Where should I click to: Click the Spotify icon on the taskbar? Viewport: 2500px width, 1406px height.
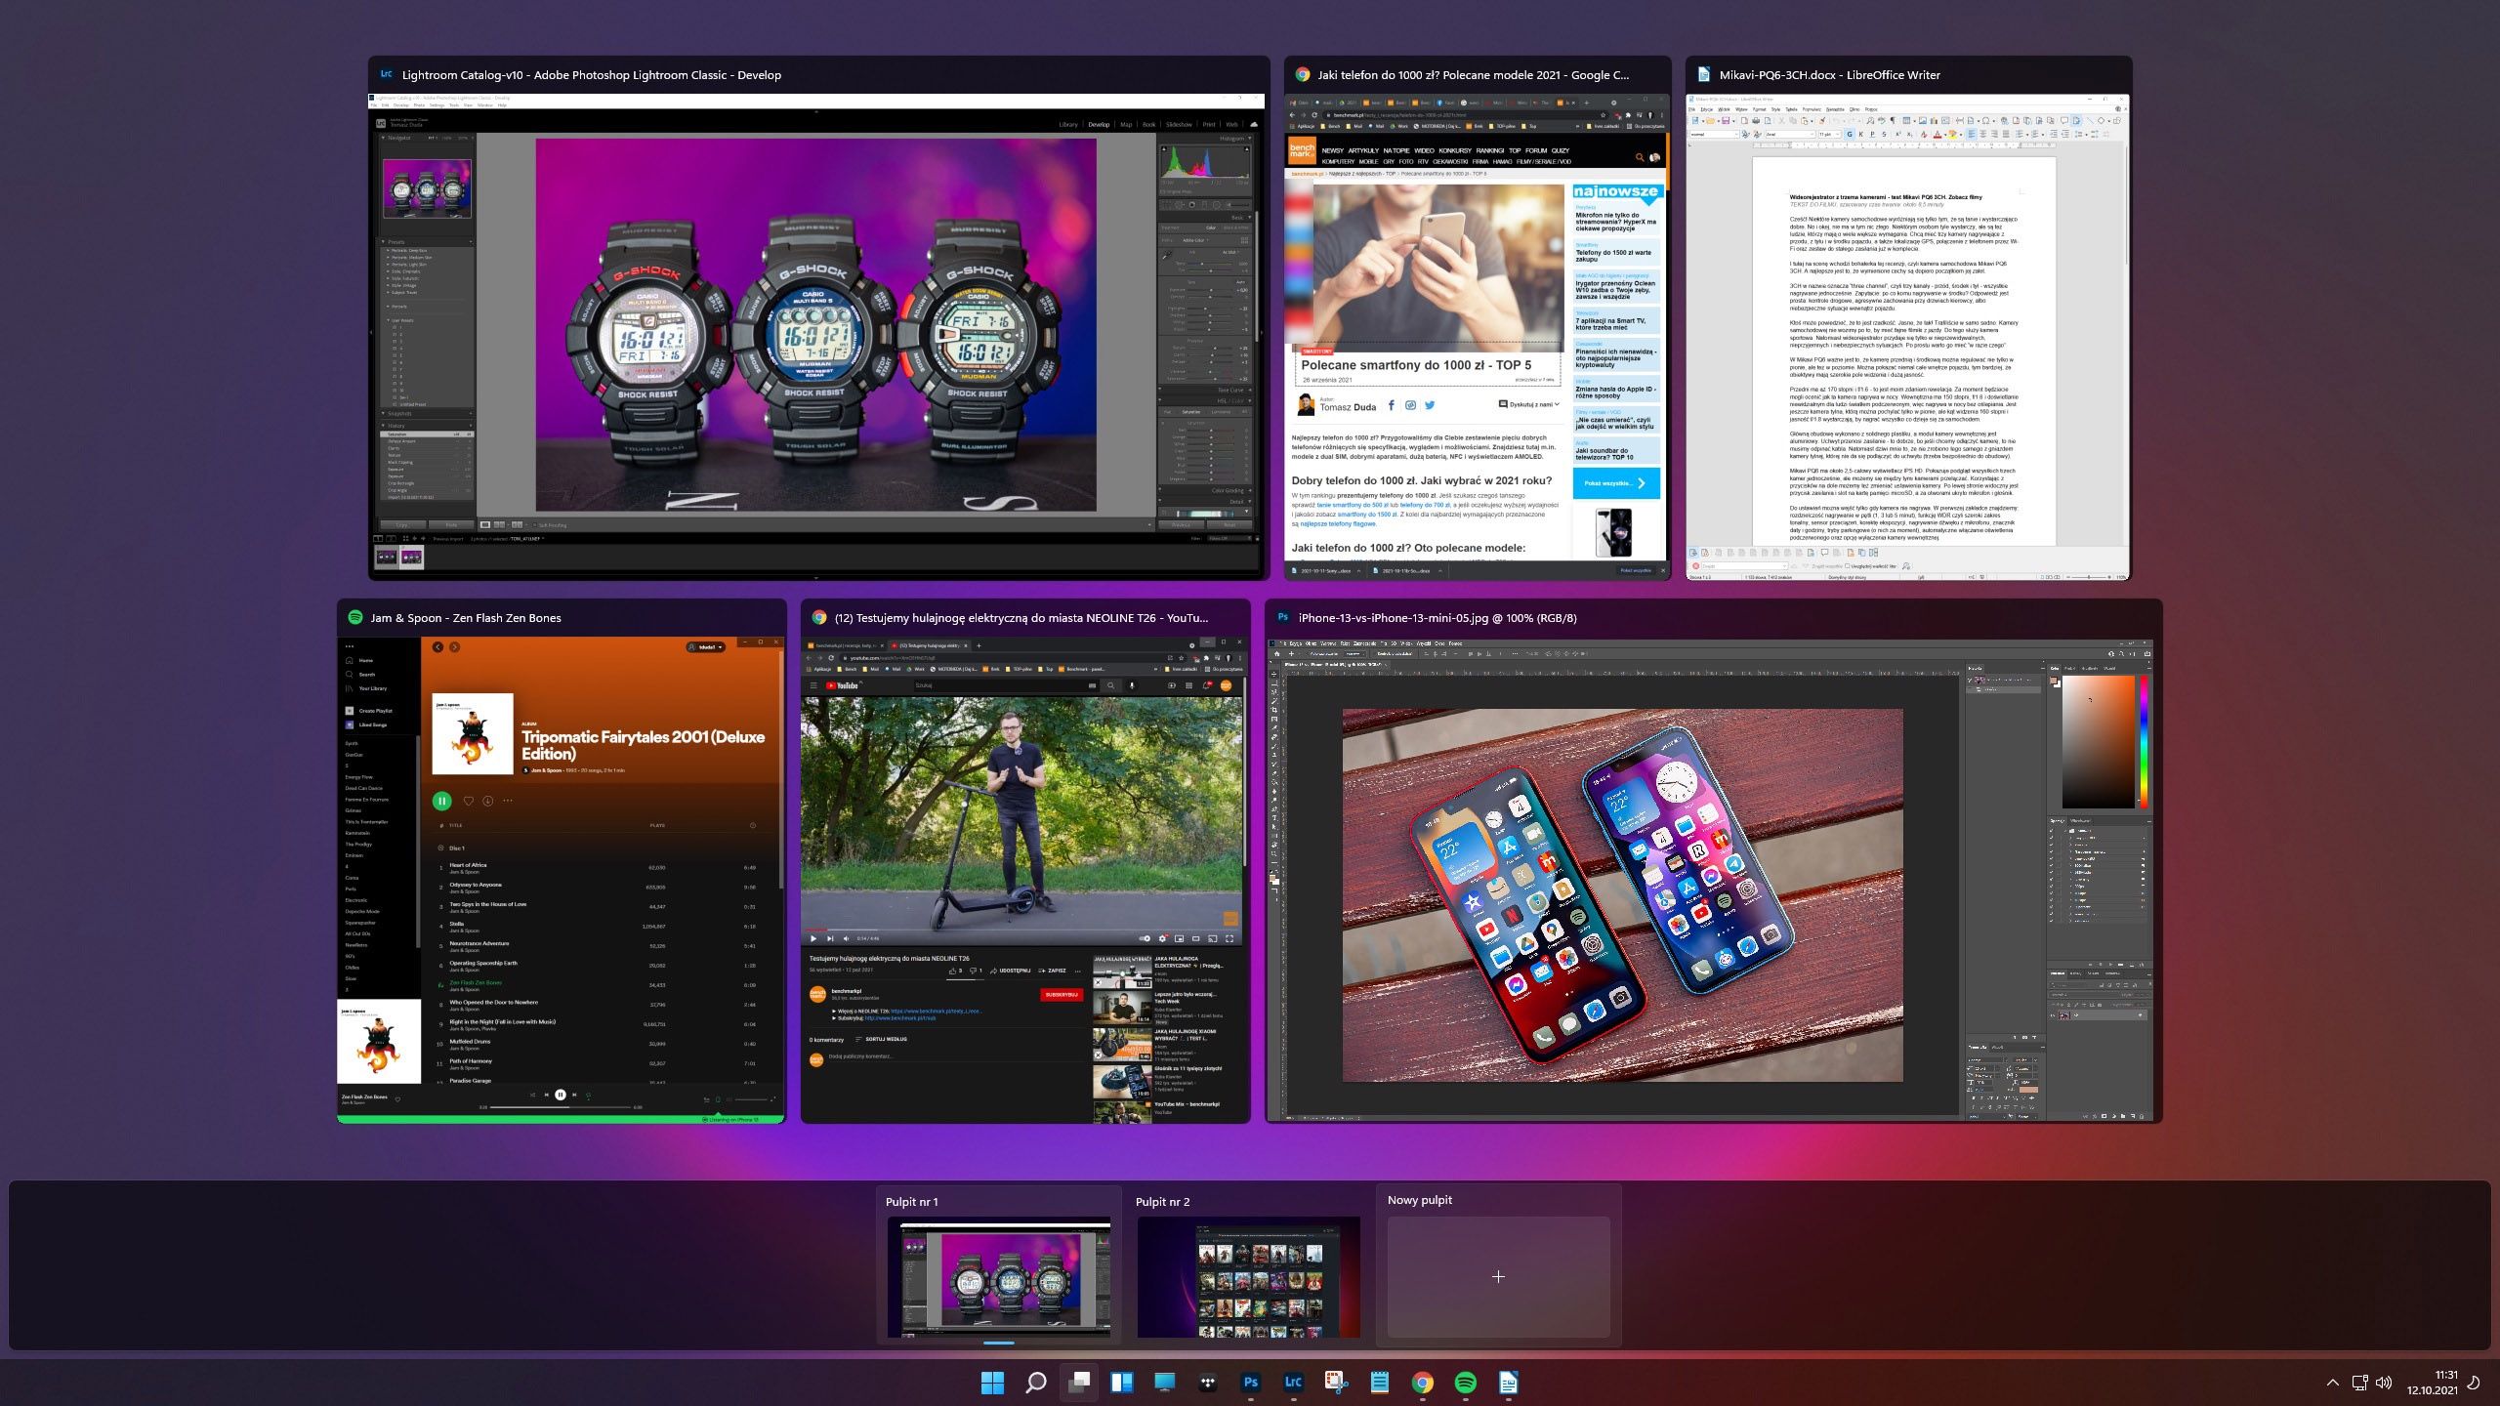tap(1465, 1383)
